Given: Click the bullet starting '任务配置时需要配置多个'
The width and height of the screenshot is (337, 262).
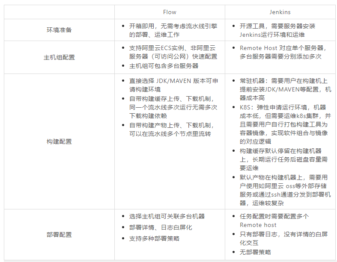Looking at the screenshot, I should 274,221.
